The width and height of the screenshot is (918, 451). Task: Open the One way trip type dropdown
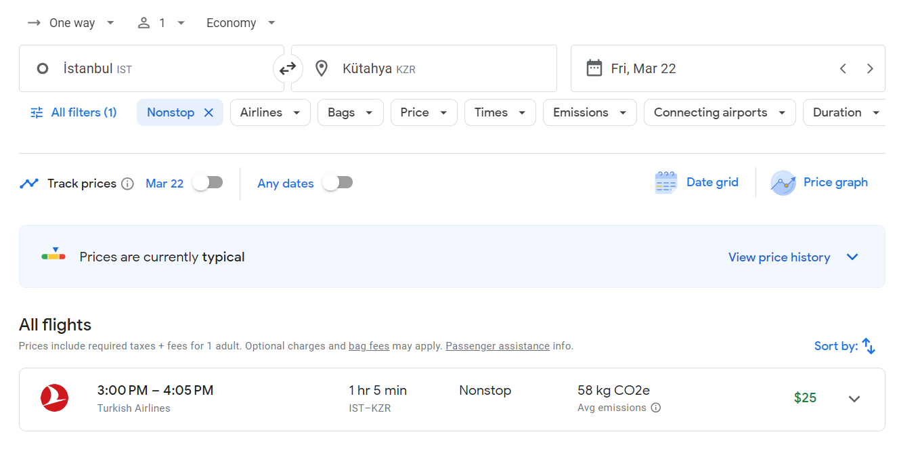coord(71,23)
